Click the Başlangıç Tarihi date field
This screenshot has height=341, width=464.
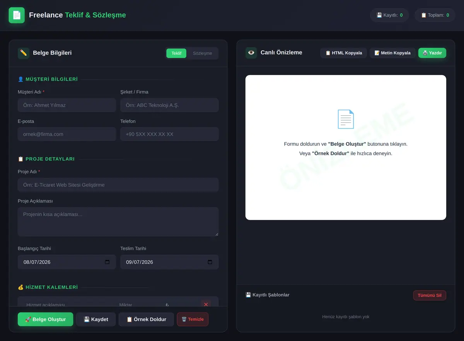(67, 262)
